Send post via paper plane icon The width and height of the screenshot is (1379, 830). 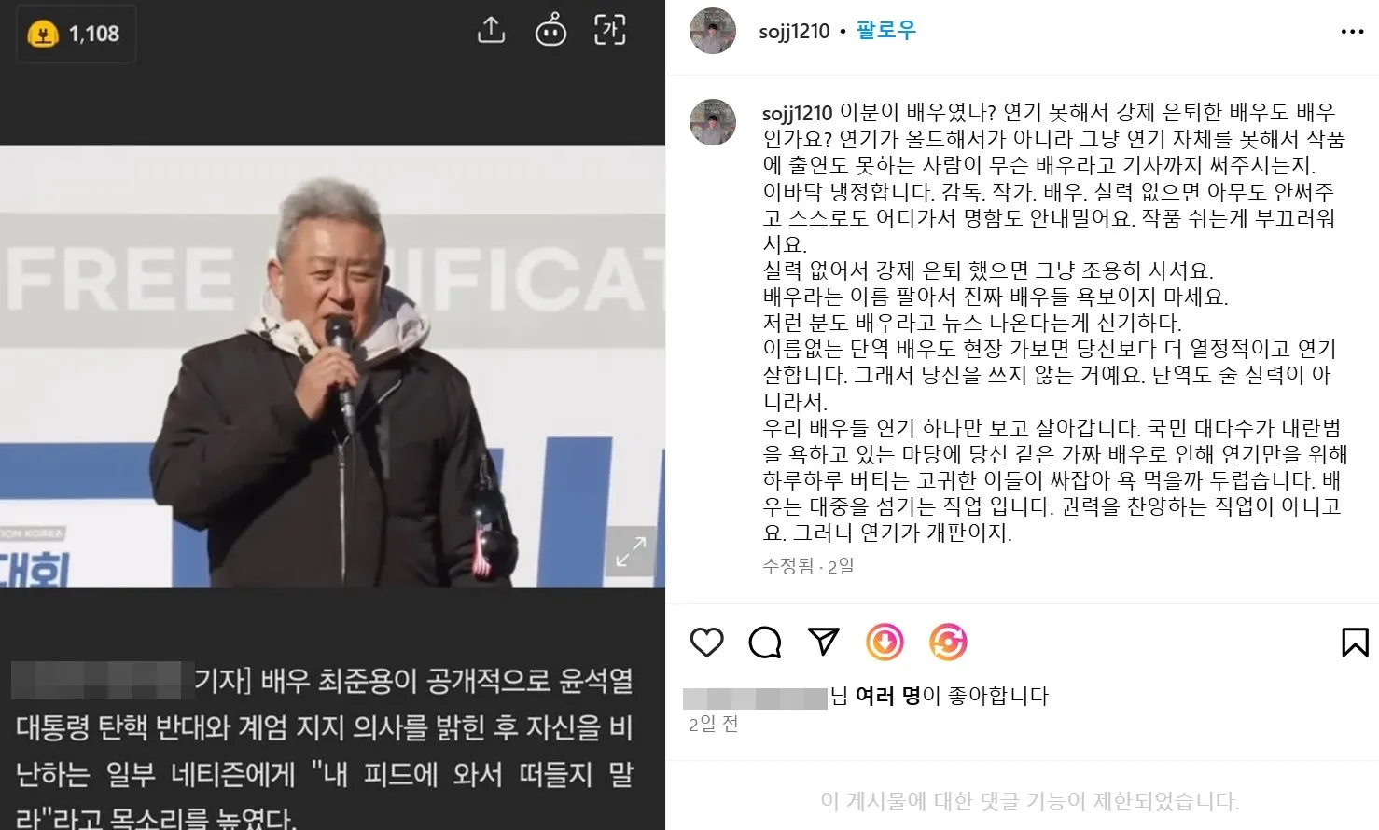(823, 641)
